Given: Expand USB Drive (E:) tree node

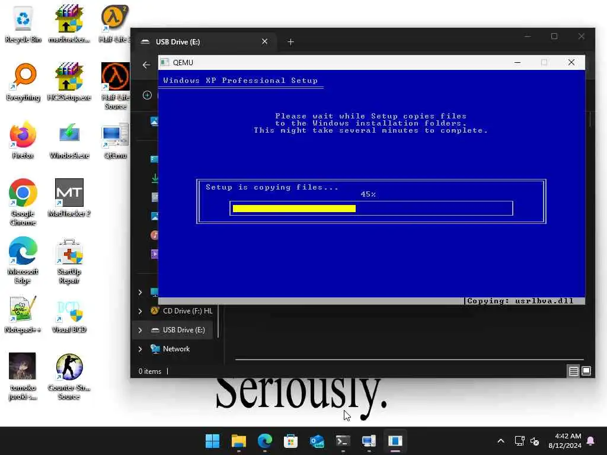Looking at the screenshot, I should tap(140, 330).
